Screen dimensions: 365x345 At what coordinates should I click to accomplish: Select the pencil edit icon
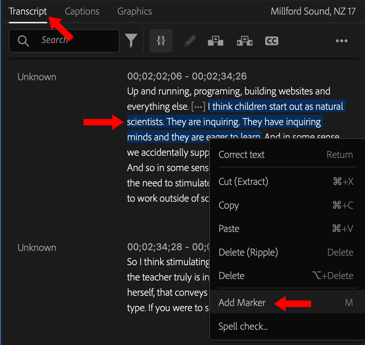(x=190, y=41)
